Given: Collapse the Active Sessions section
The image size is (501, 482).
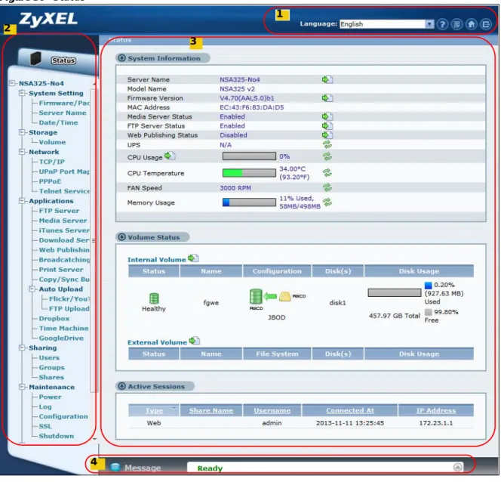Looking at the screenshot, I should (121, 386).
